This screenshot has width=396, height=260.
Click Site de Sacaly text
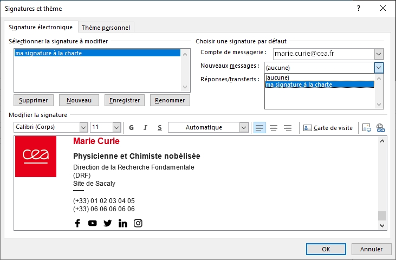coord(94,184)
